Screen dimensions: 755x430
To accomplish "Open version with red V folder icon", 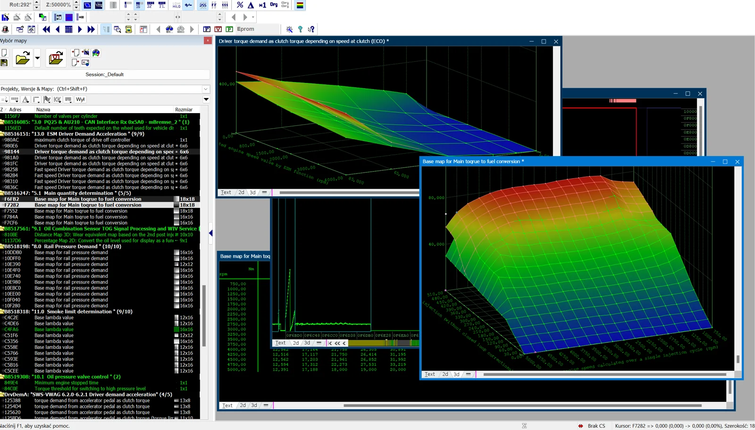I will tap(56, 58).
